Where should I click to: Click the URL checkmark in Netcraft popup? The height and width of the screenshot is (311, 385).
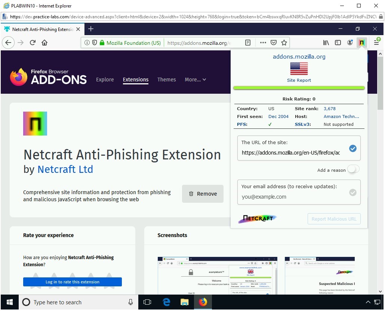coord(352,149)
